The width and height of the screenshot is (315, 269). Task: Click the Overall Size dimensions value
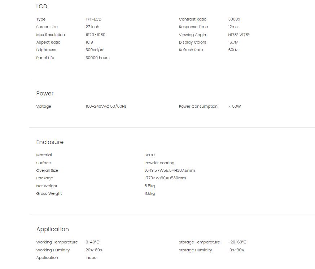(170, 171)
